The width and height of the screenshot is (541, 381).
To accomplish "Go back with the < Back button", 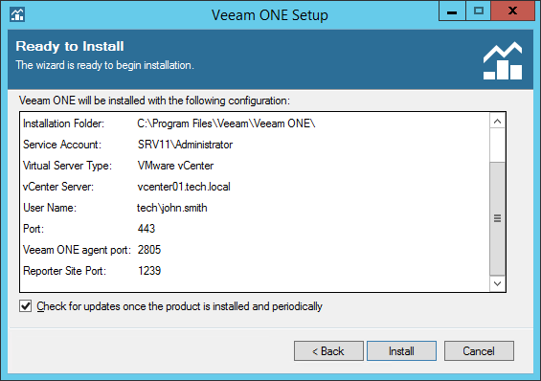I will pos(328,351).
